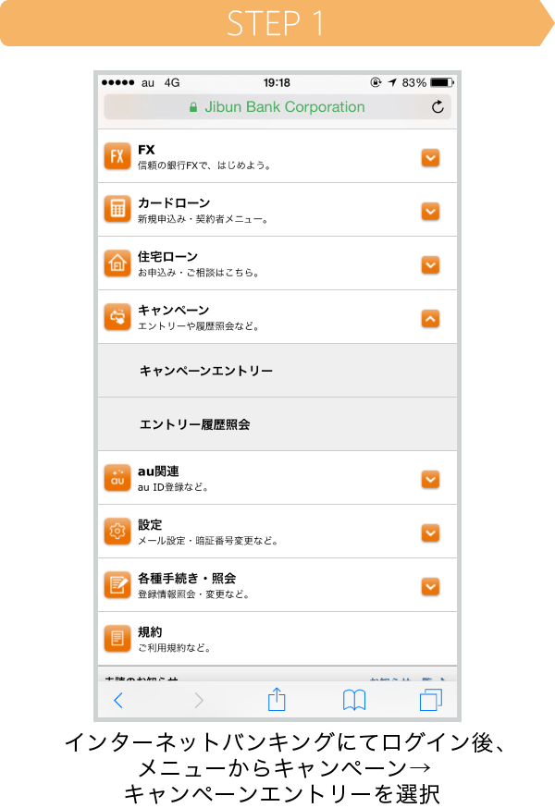Go back with Safari back arrow
555x808 pixels.
pos(118,700)
